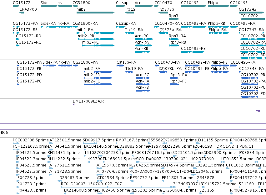Click protein CG10492-PB
Image resolution: width=266 pixels, height=195 pixels.
pos(192,72)
